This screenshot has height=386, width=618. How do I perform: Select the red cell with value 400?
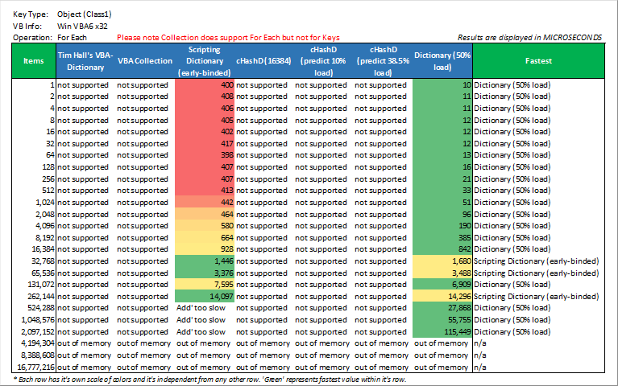(205, 85)
